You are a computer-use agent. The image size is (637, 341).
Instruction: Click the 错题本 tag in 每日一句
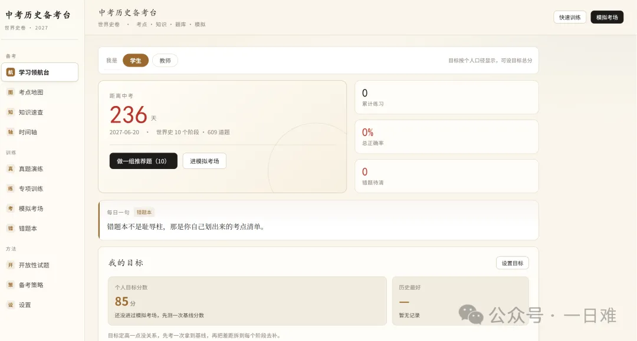click(x=144, y=212)
